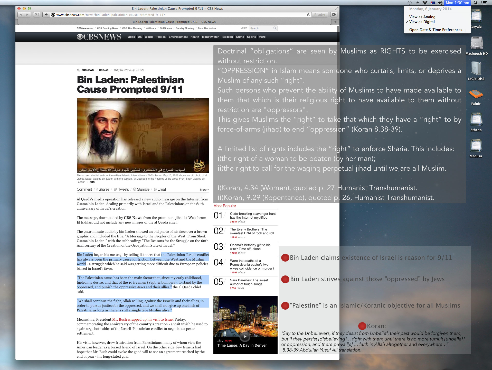Viewport: 492px width, 370px height.
Task: Open the Time Machine menu bar icon
Action: [x=410, y=3]
